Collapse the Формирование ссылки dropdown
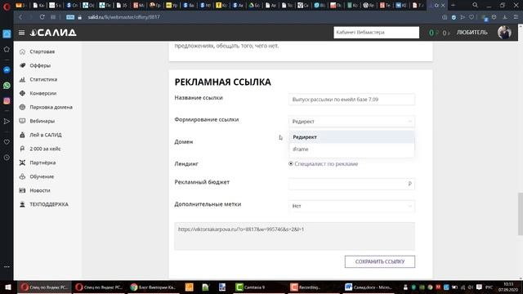The width and height of the screenshot is (523, 294). 351,122
